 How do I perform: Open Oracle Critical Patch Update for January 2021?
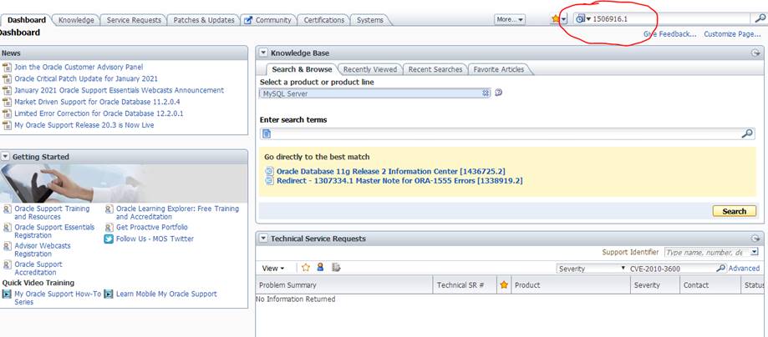[85, 78]
